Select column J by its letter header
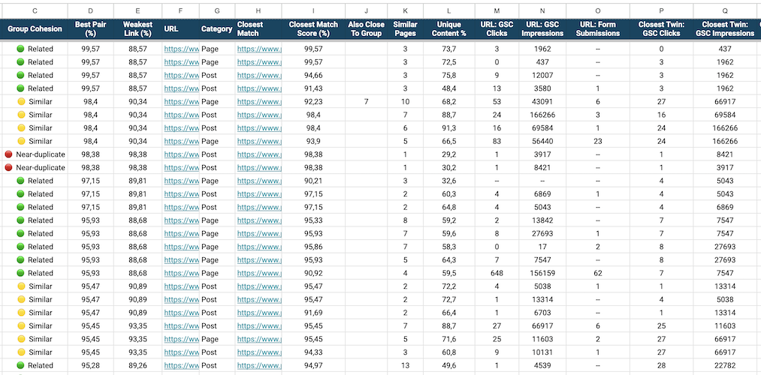Image resolution: width=761 pixels, height=375 pixels. coord(366,10)
